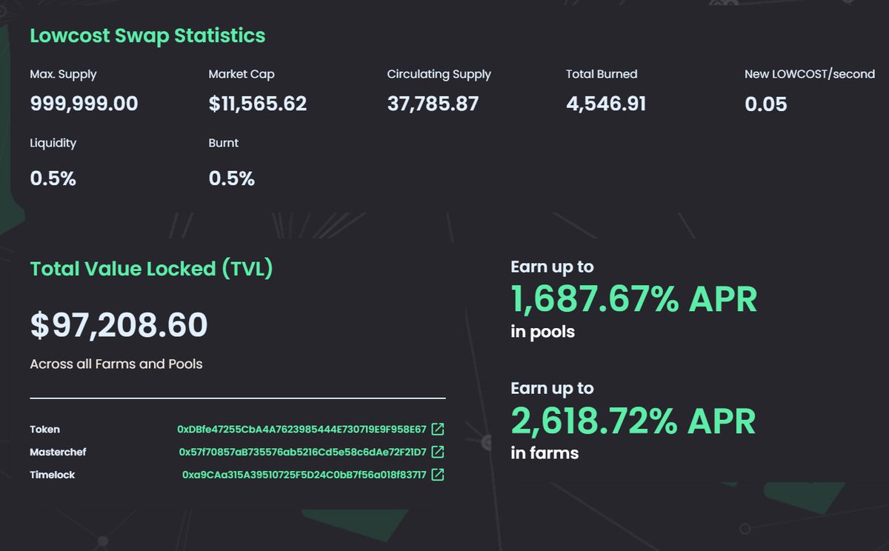Select the Circulating Supply value 37,785.87

coord(433,104)
